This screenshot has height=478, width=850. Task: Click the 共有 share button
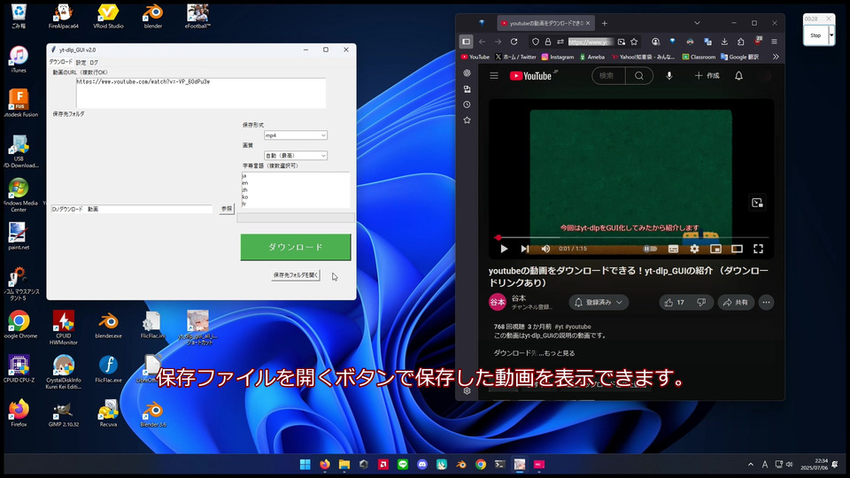coord(736,303)
